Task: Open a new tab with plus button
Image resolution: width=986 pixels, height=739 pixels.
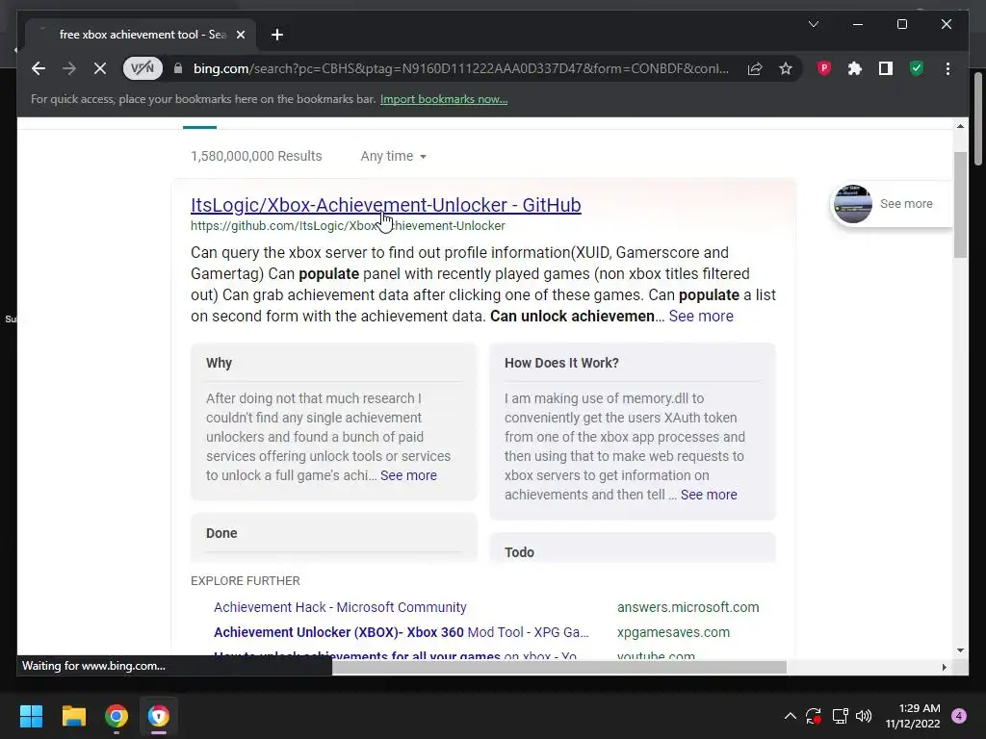Action: (x=277, y=35)
